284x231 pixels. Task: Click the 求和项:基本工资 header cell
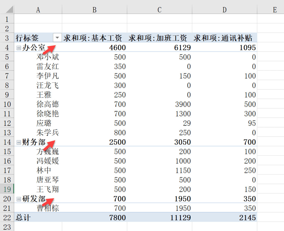pyautogui.click(x=95, y=38)
